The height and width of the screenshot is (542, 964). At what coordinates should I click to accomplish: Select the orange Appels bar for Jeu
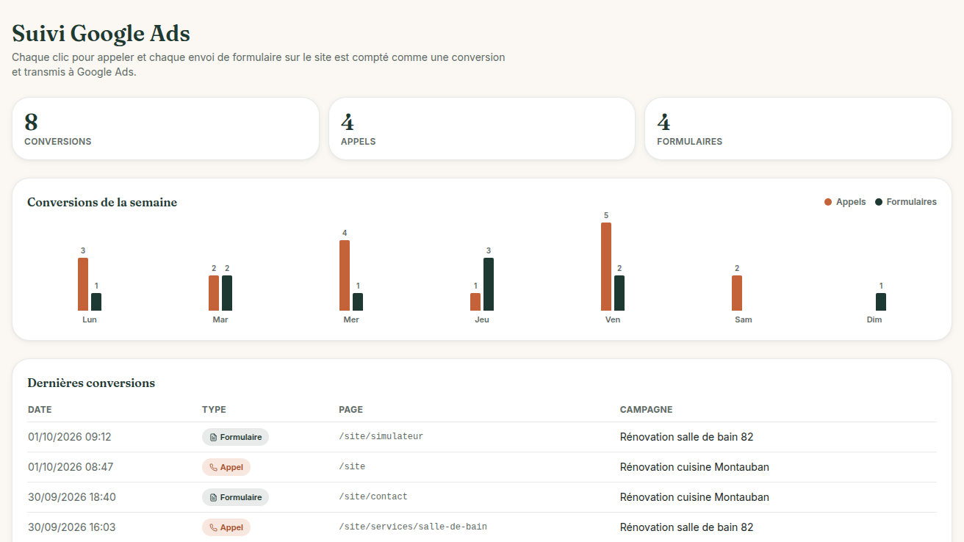pyautogui.click(x=475, y=302)
